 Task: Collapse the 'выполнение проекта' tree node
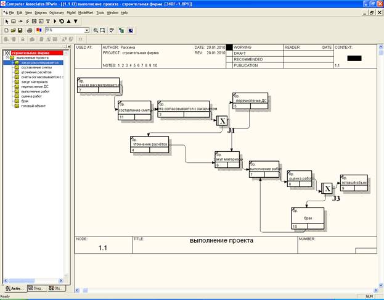pyautogui.click(x=7, y=58)
